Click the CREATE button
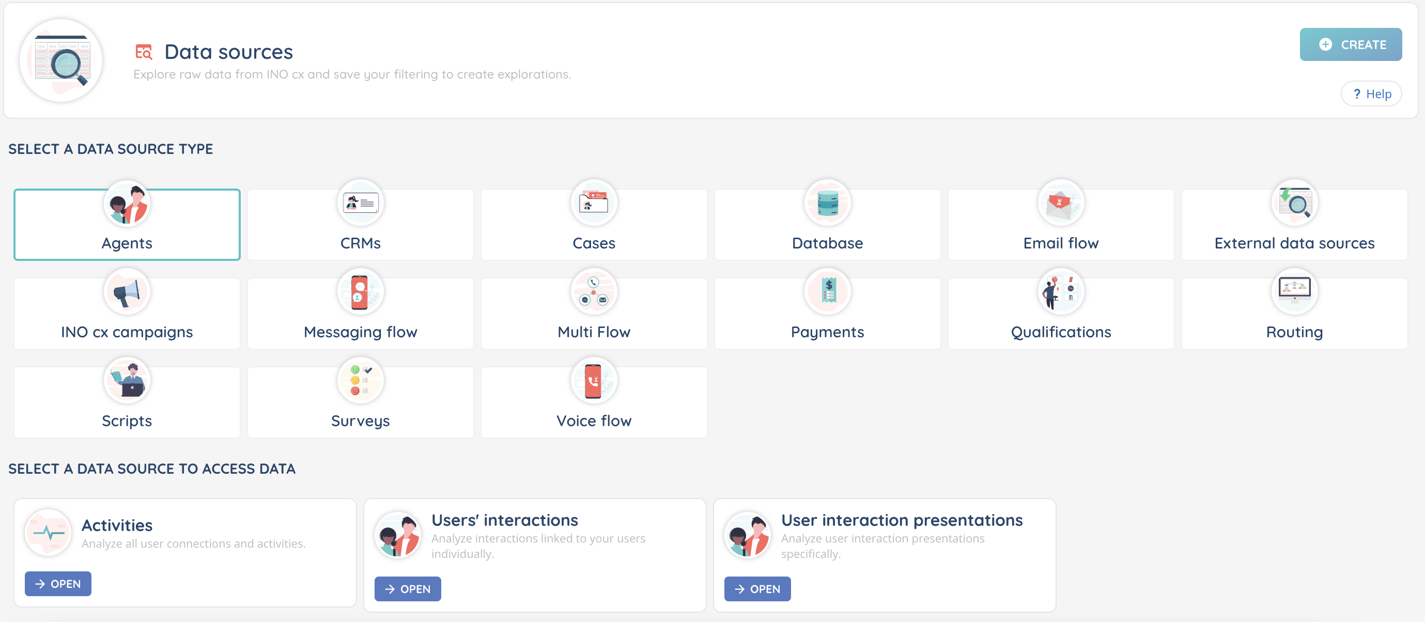Image resolution: width=1425 pixels, height=622 pixels. 1350,44
